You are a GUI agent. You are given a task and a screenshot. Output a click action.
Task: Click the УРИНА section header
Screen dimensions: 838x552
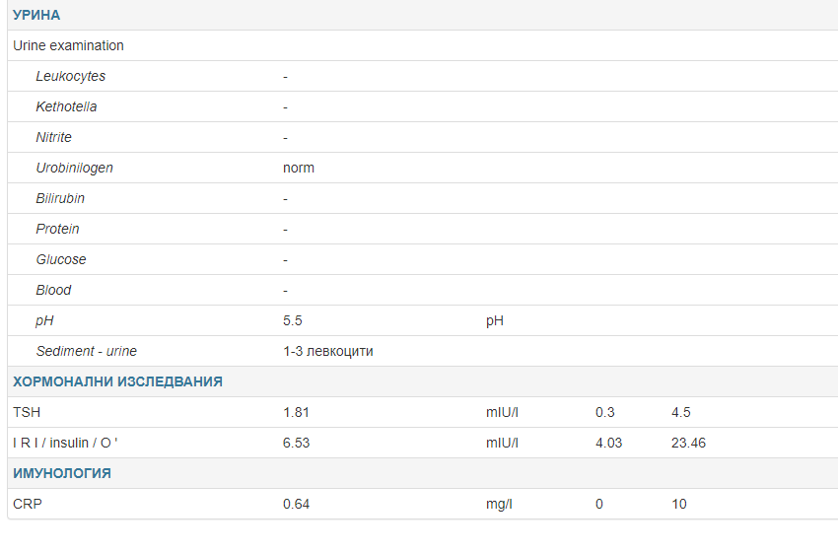36,15
